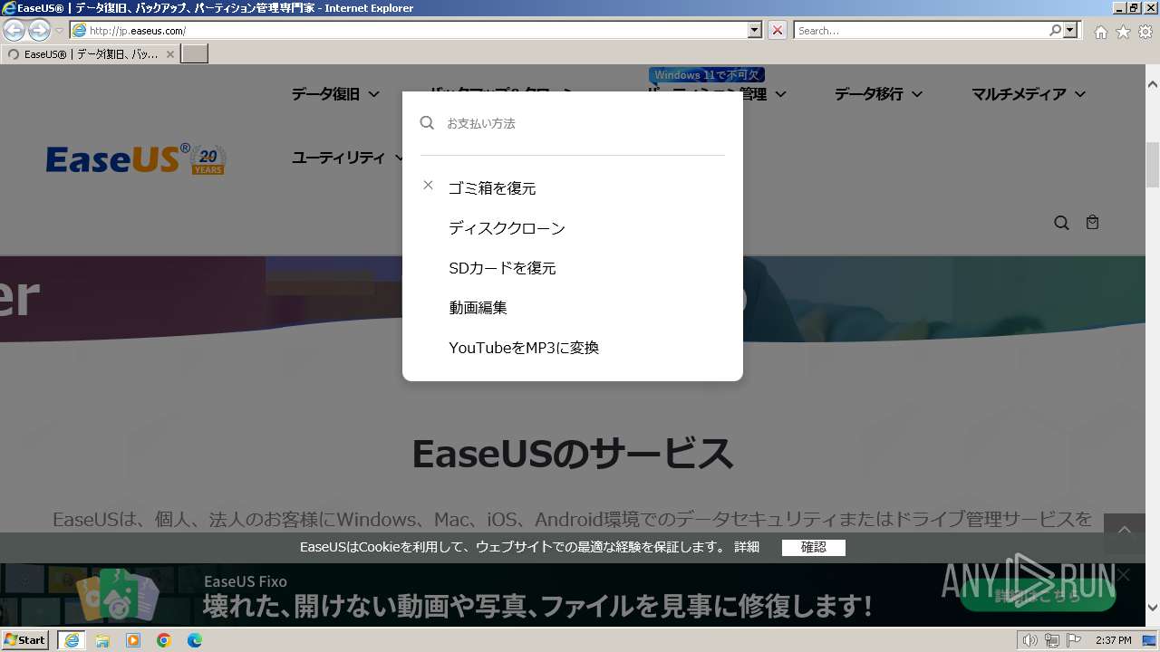This screenshot has height=652, width=1160.
Task: Select the YouTubeをMP3に変換 suggestion
Action: point(524,348)
